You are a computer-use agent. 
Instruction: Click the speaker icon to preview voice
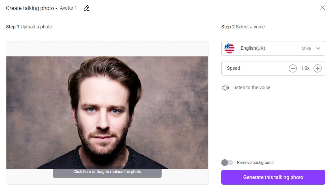coord(225,88)
